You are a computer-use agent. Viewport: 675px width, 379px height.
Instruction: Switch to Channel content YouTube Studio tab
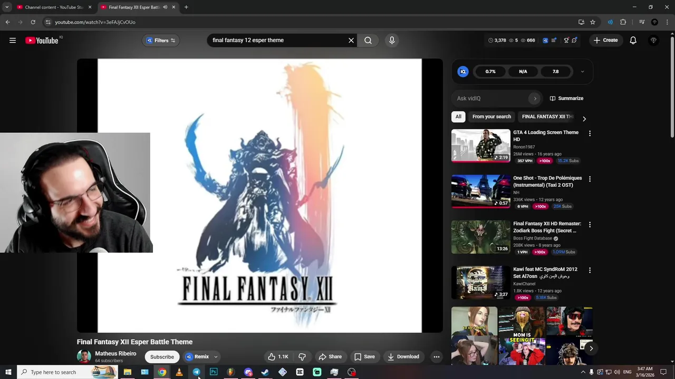point(54,7)
